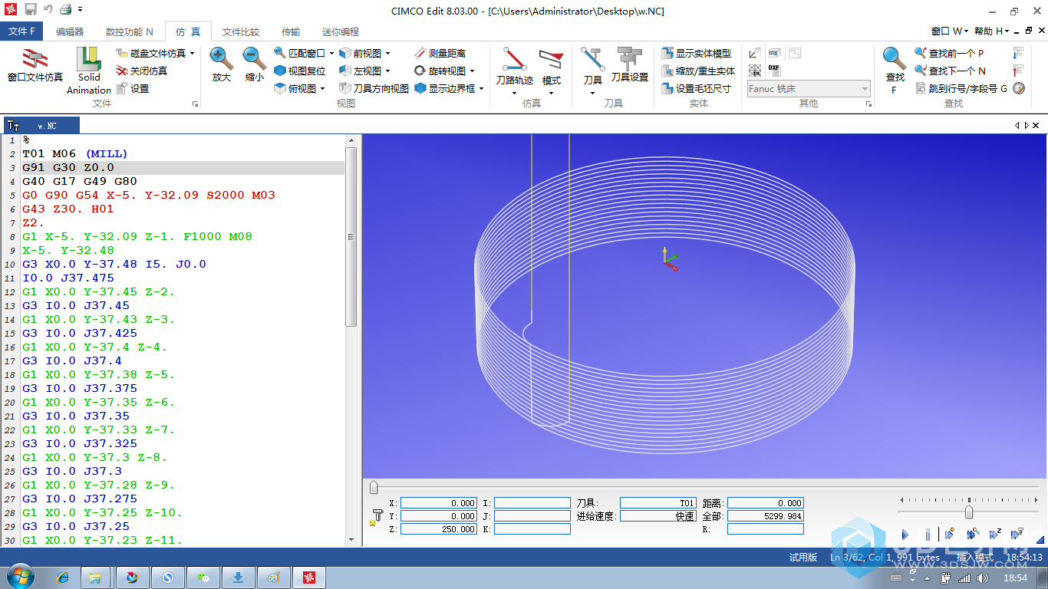This screenshot has width=1048, height=589.
Task: Switch to the 迷你编程 ribbon tab
Action: [x=340, y=31]
